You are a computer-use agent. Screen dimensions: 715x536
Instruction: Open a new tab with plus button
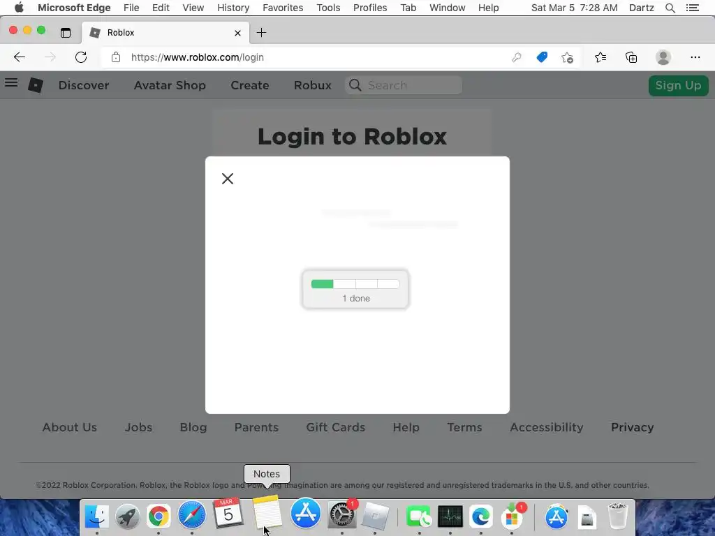261,32
